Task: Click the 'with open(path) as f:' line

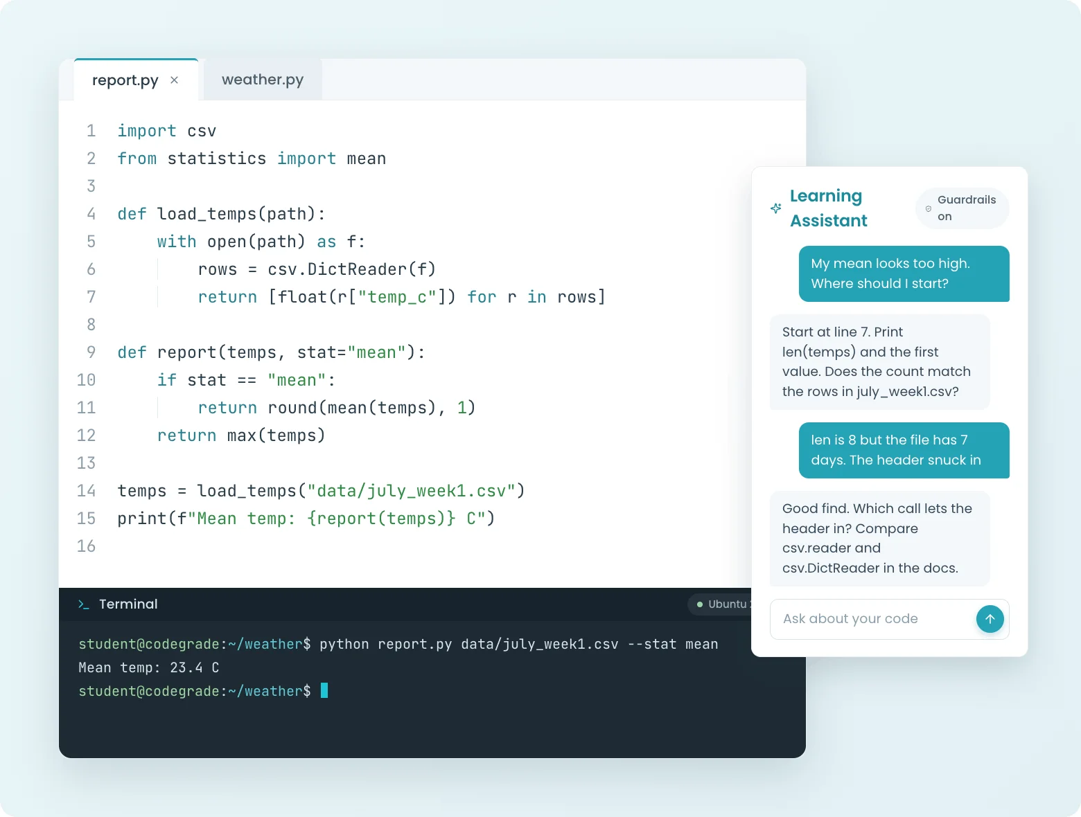Action: pyautogui.click(x=261, y=242)
